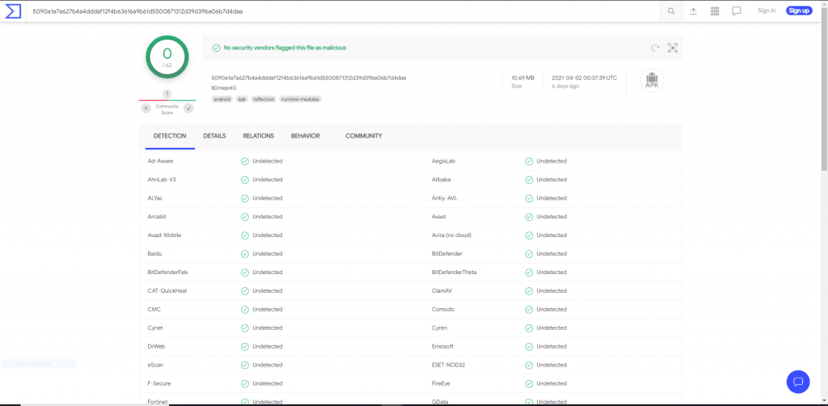Vote negative with community X icon
The width and height of the screenshot is (828, 406).
pos(146,108)
